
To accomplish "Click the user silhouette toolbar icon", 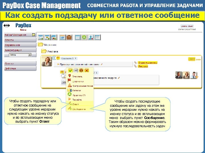I will click(91, 37).
